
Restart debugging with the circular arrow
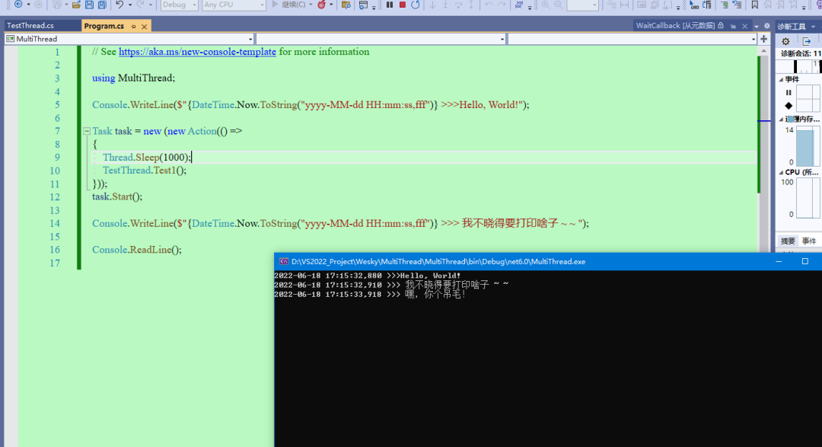pos(416,5)
